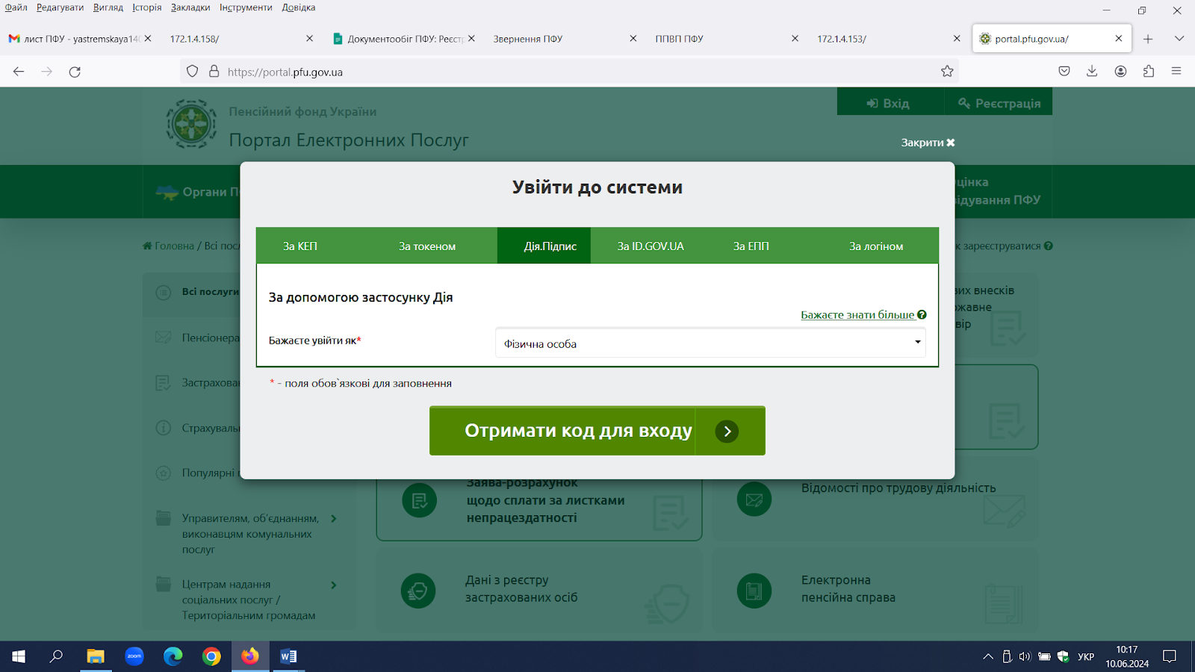Open the Firefox account icon
Screen dimensions: 1195x672
click(1120, 72)
